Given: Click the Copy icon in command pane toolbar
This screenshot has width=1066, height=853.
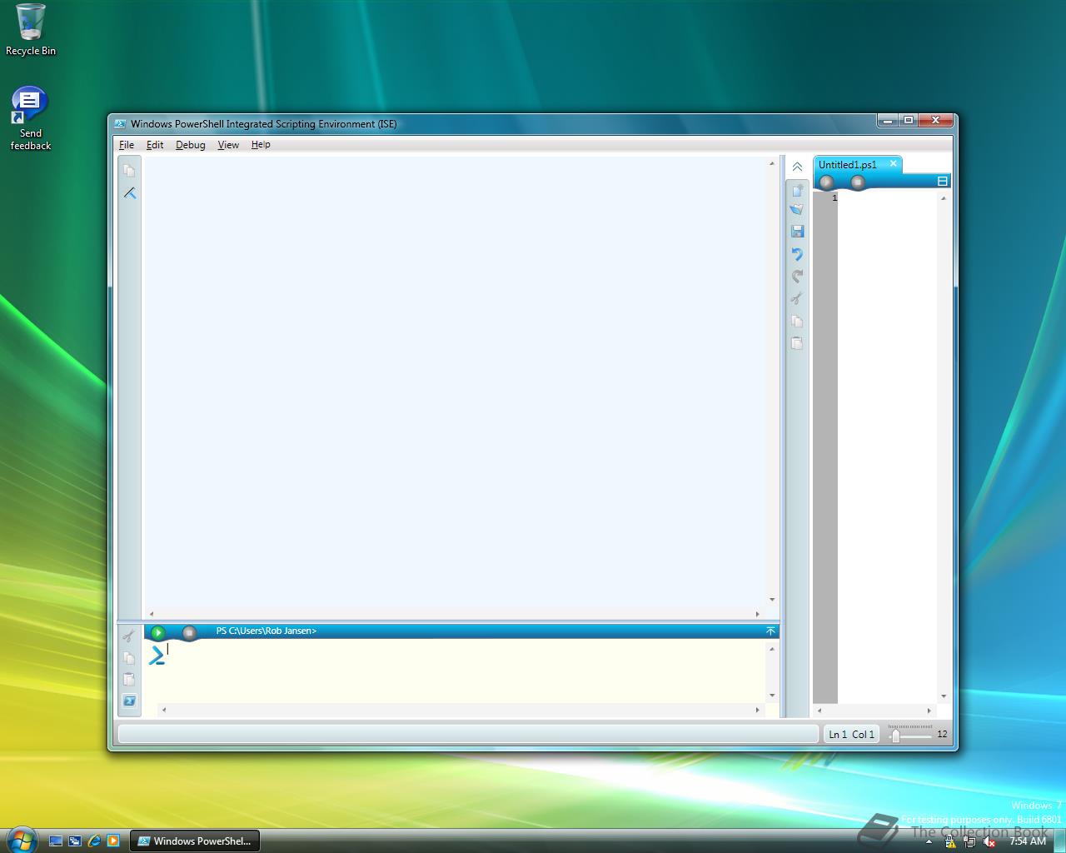Looking at the screenshot, I should (128, 658).
